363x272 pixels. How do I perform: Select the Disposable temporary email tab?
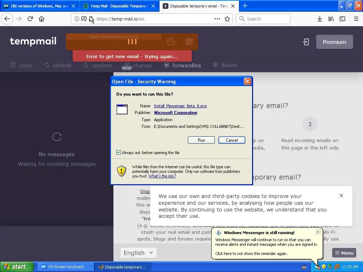click(x=199, y=6)
